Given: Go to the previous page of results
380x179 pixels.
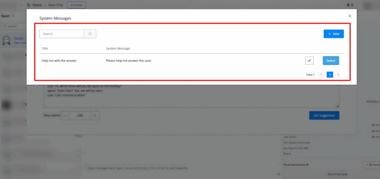Looking at the screenshot, I should click(x=321, y=74).
